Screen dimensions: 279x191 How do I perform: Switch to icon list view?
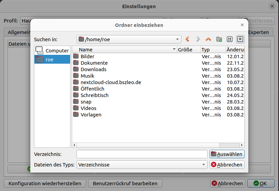coord(230,39)
